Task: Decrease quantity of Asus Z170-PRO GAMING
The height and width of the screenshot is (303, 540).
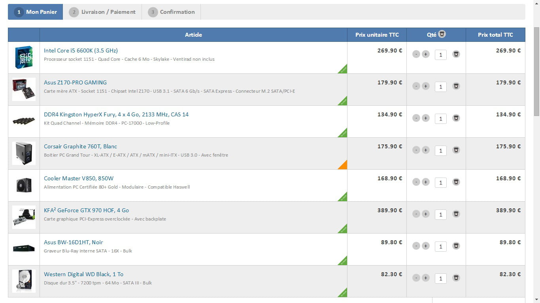Action: 416,86
